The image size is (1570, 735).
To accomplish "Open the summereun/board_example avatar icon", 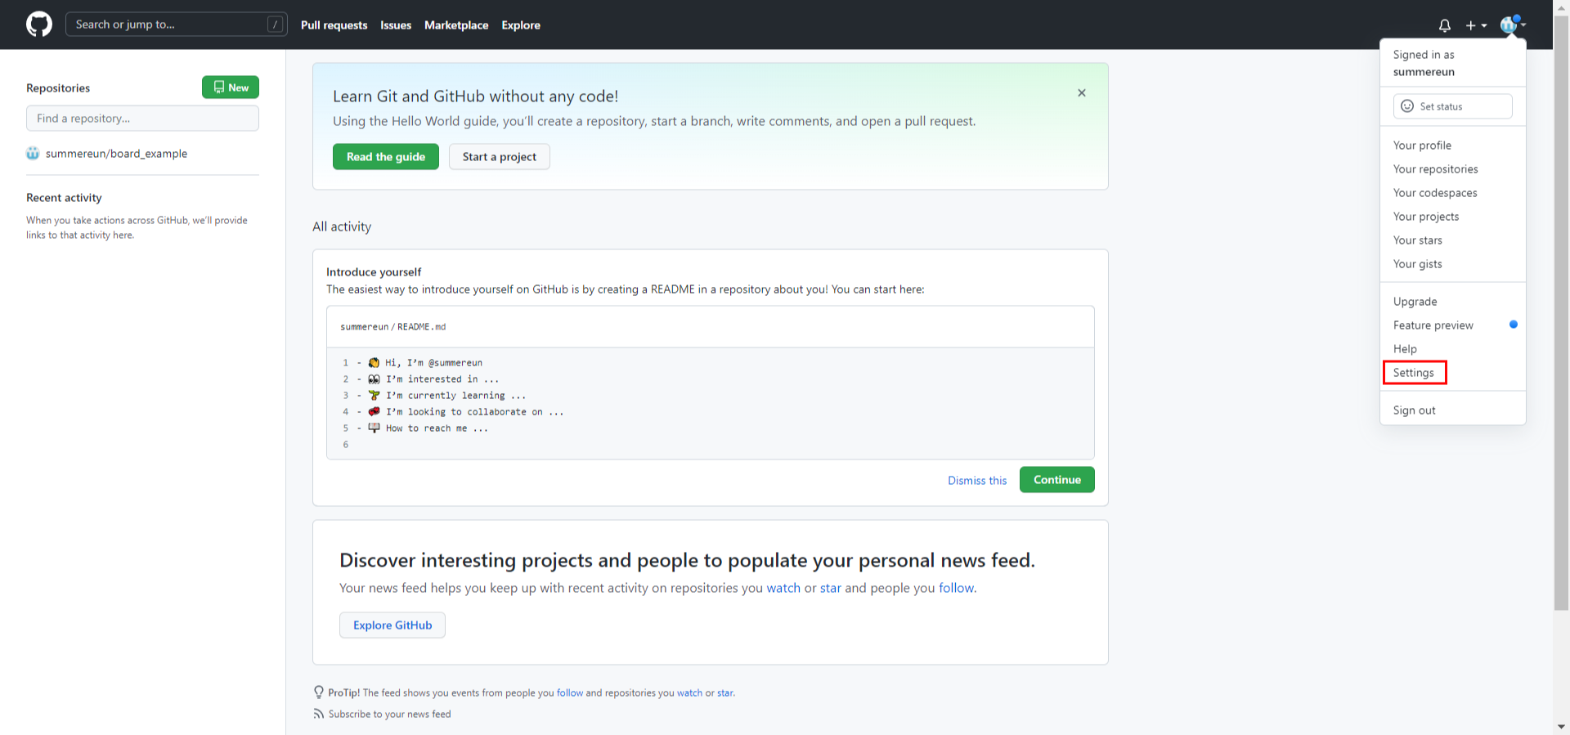I will [33, 154].
